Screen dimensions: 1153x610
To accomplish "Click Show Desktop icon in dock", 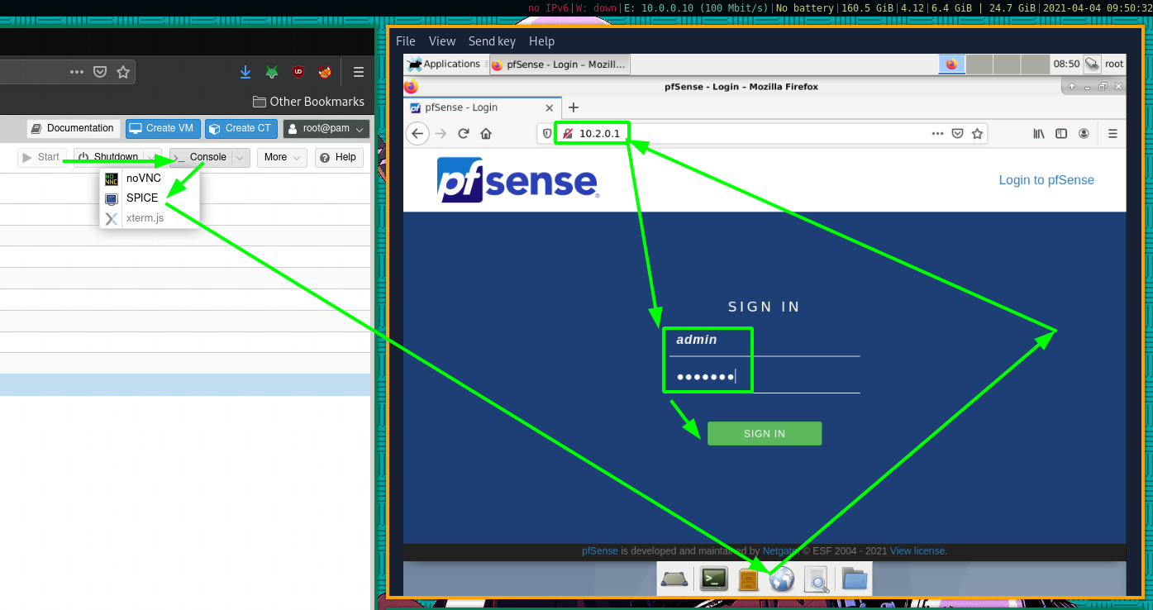I will point(674,579).
